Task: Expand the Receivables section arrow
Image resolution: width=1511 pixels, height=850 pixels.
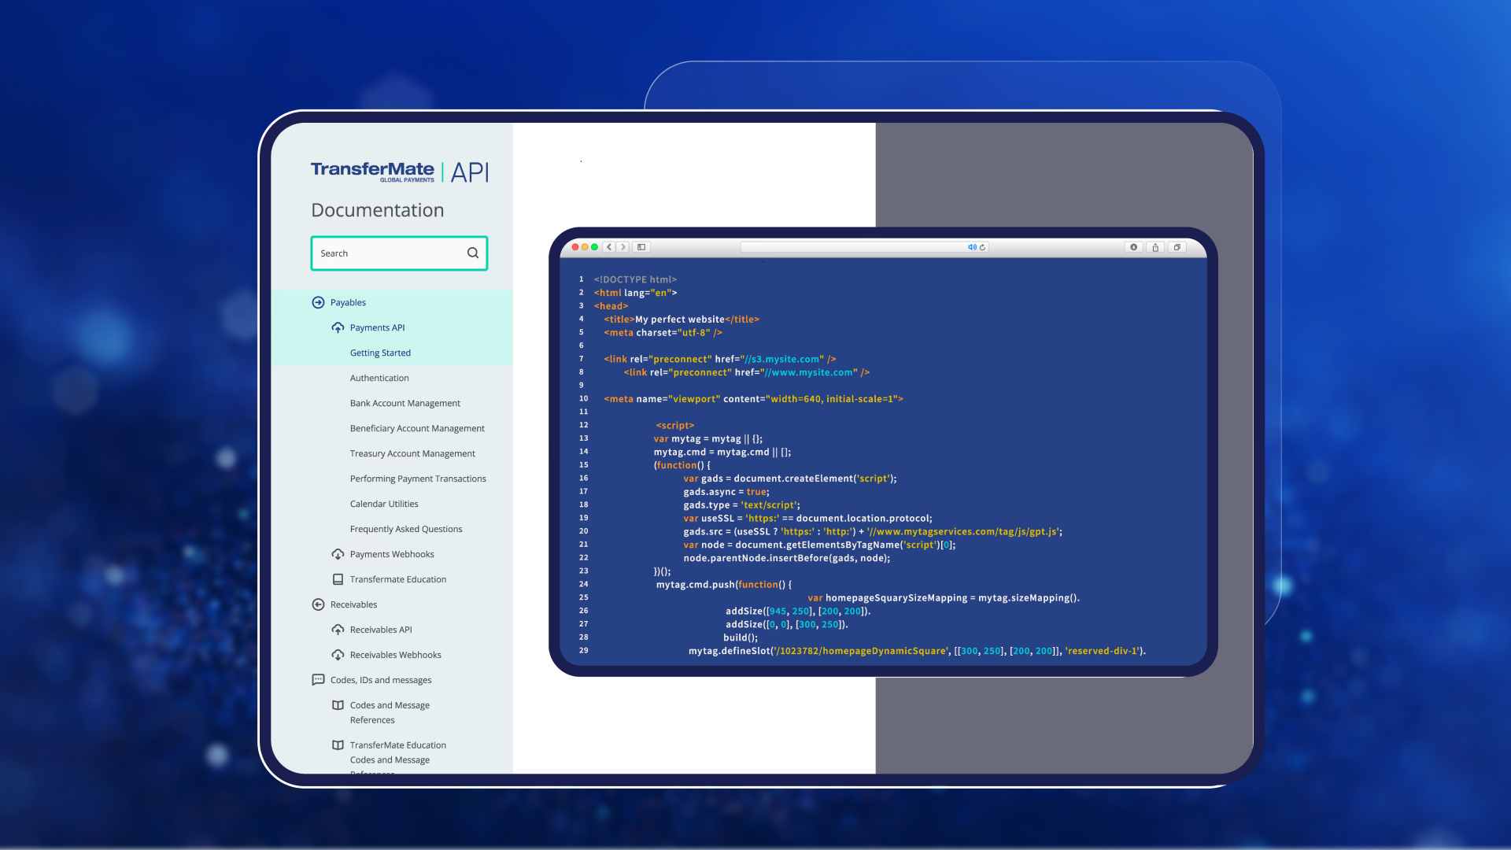Action: pyautogui.click(x=318, y=604)
